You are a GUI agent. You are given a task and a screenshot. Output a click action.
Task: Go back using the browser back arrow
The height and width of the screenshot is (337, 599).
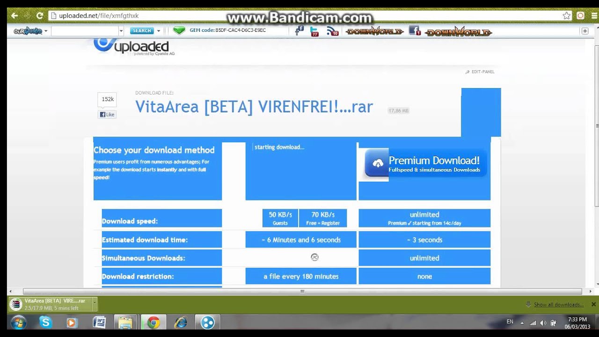pyautogui.click(x=14, y=15)
